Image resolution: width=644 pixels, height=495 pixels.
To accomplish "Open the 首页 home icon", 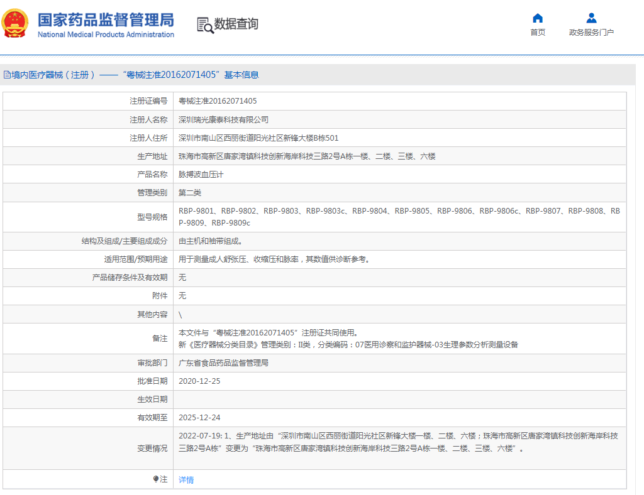I will point(538,18).
